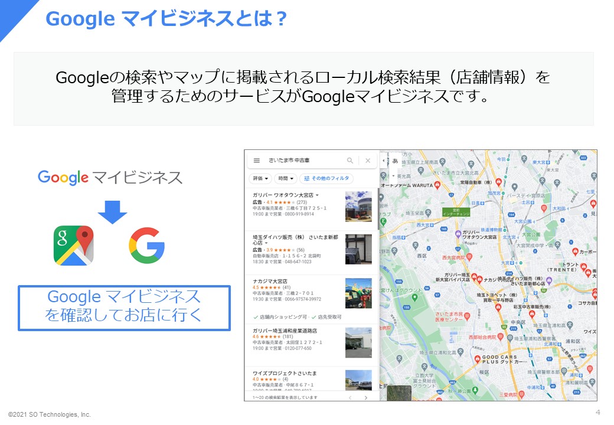Image resolution: width=614 pixels, height=425 pixels.
Task: Open その他のフィルタ filters button
Action: click(326, 178)
